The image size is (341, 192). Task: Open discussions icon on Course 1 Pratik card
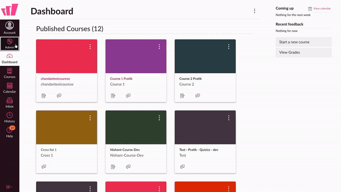(128, 96)
